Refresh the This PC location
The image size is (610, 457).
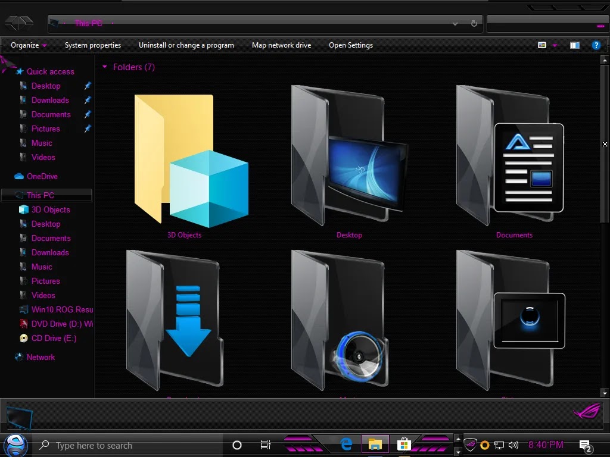coord(474,24)
